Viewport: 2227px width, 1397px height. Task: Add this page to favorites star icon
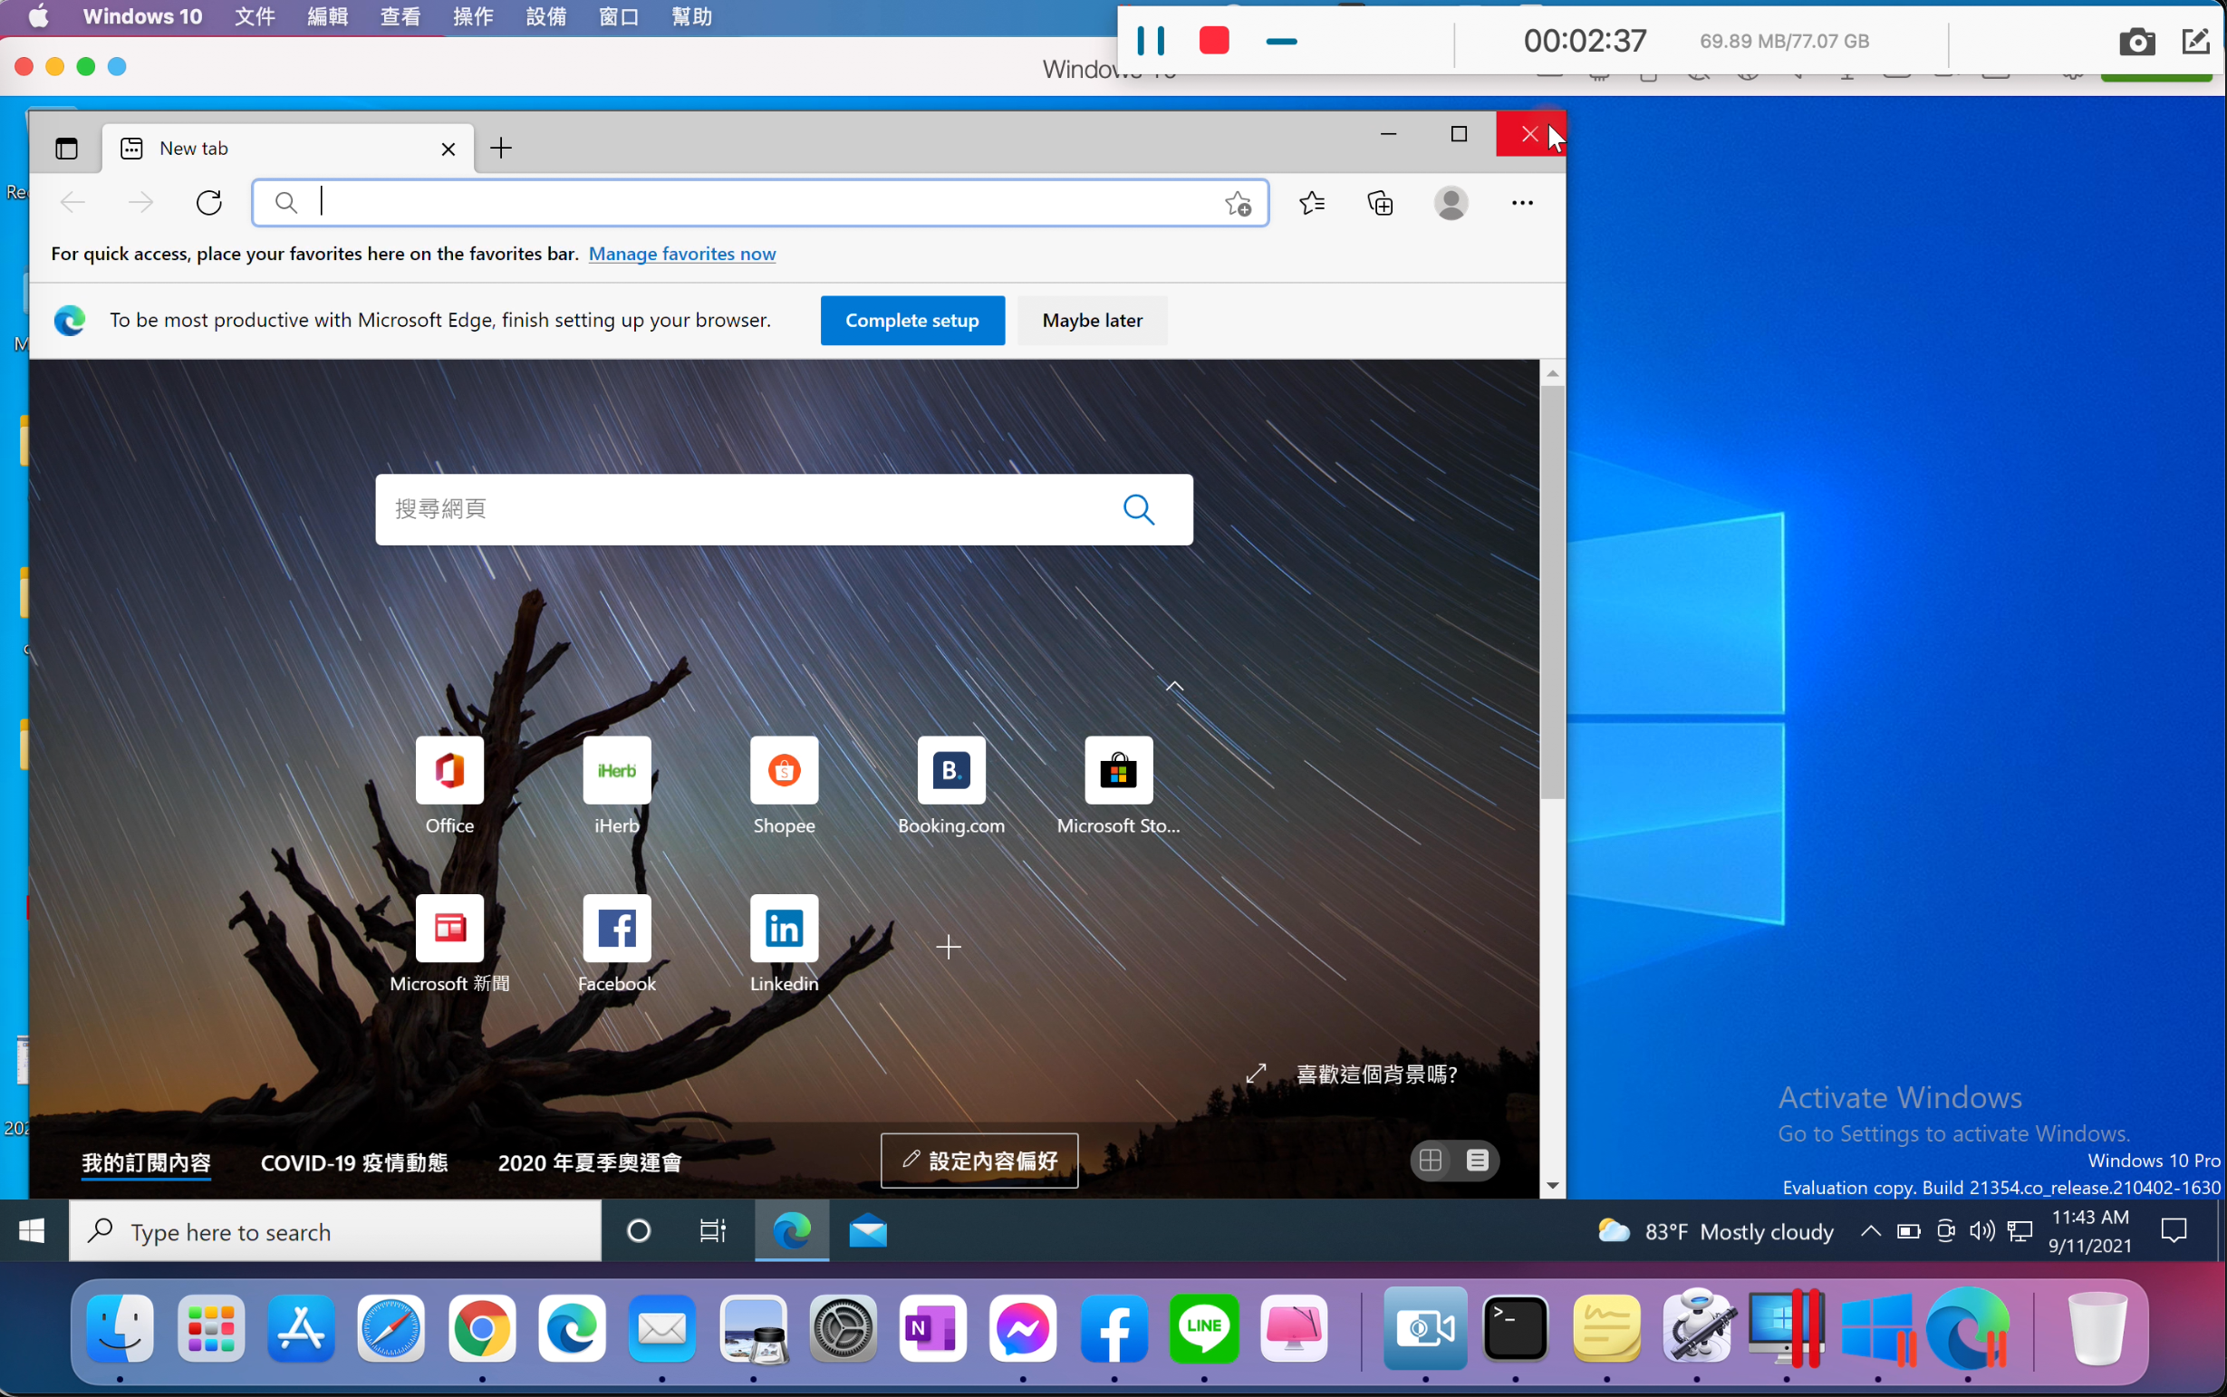(1239, 203)
